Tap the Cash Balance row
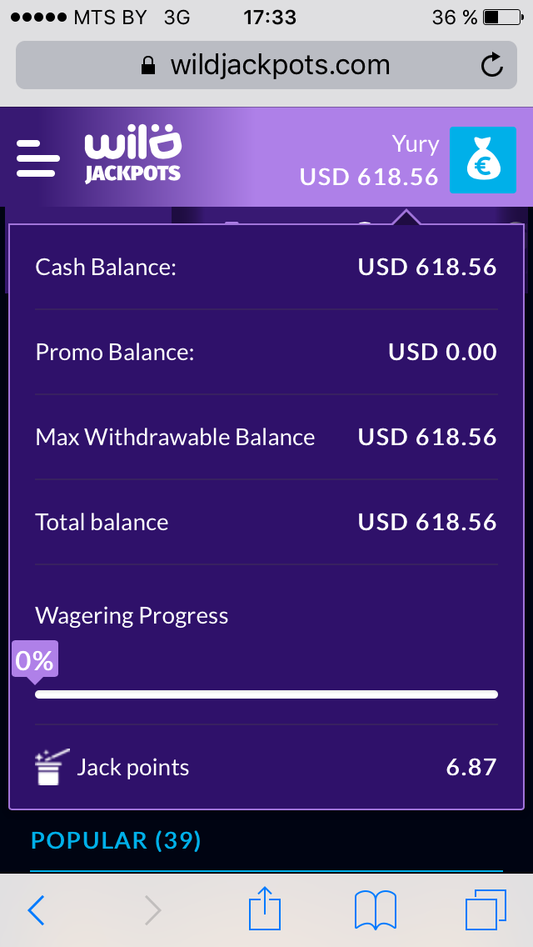533x947 pixels. coord(266,268)
